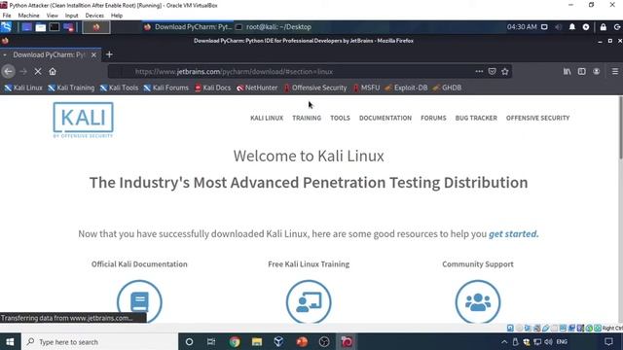Launch the terminal from Kali panel
This screenshot has height=350, width=623.
click(x=55, y=27)
